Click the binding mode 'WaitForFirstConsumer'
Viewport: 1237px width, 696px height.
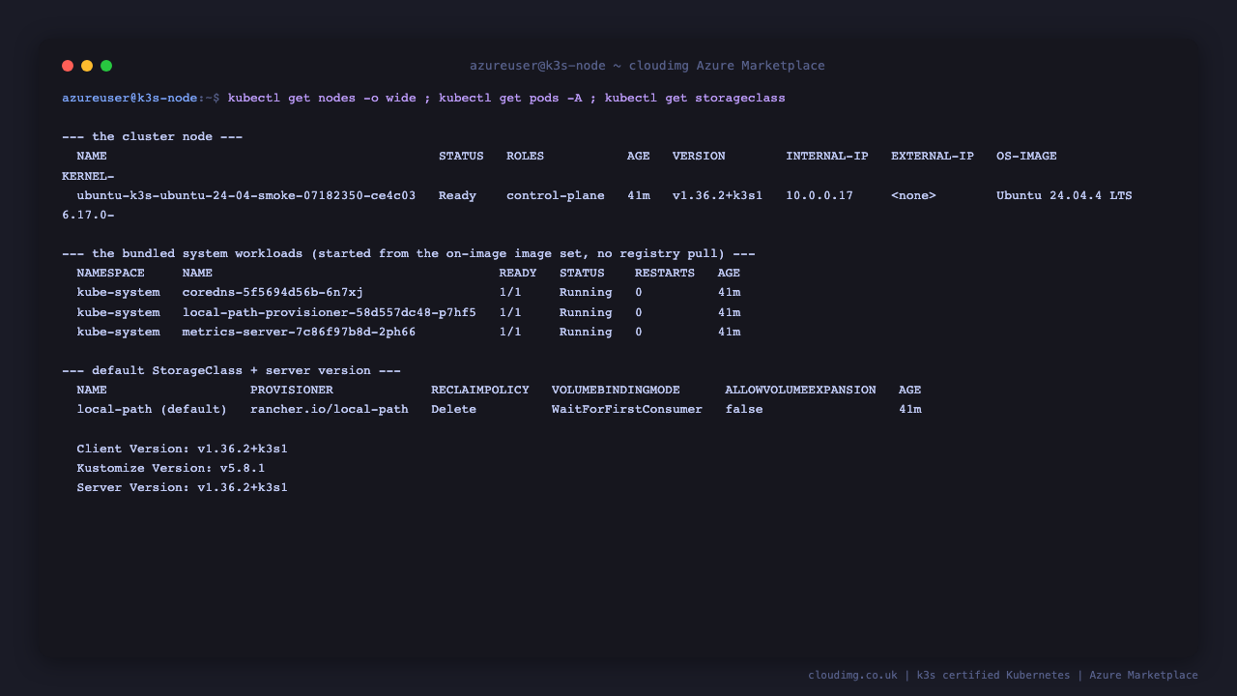[x=627, y=410]
